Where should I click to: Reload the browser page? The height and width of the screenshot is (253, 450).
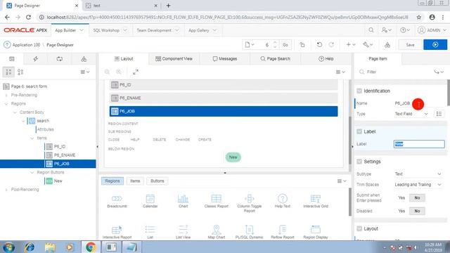click(x=28, y=17)
